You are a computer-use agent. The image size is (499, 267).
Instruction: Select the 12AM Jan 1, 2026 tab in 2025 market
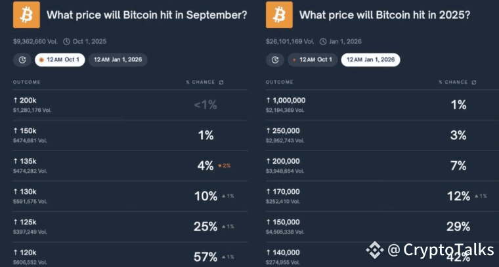370,60
